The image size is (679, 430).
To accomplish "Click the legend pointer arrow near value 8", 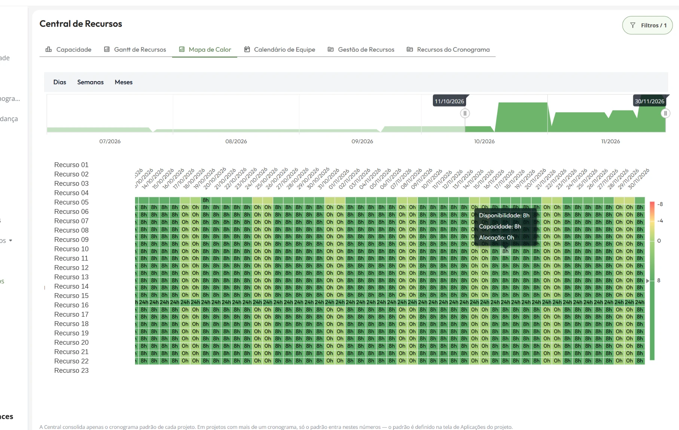I will click(648, 280).
